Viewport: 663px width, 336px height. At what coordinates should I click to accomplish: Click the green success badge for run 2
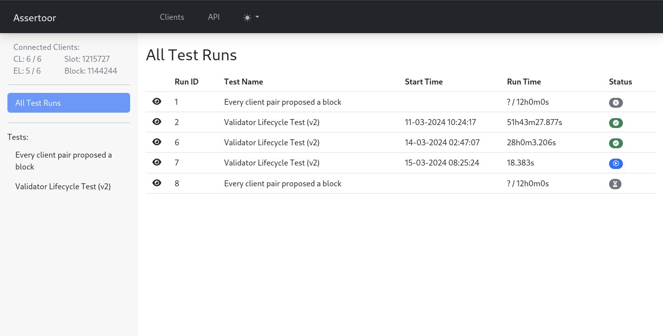coord(616,123)
